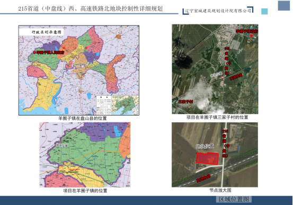Click the map legend box
293x205 pixels.
[x=104, y=105]
